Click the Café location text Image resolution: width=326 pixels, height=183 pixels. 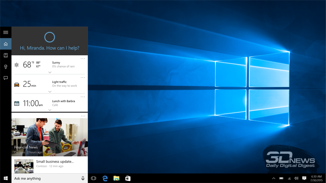[x=55, y=105]
